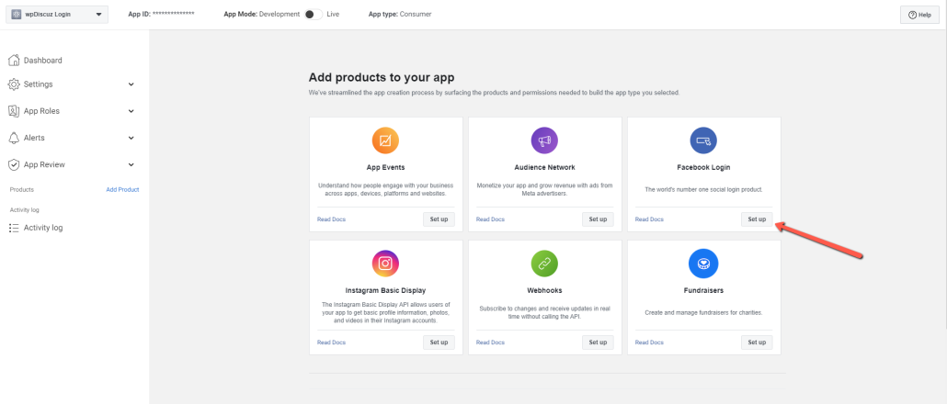Open Read Docs for App Events

point(331,219)
